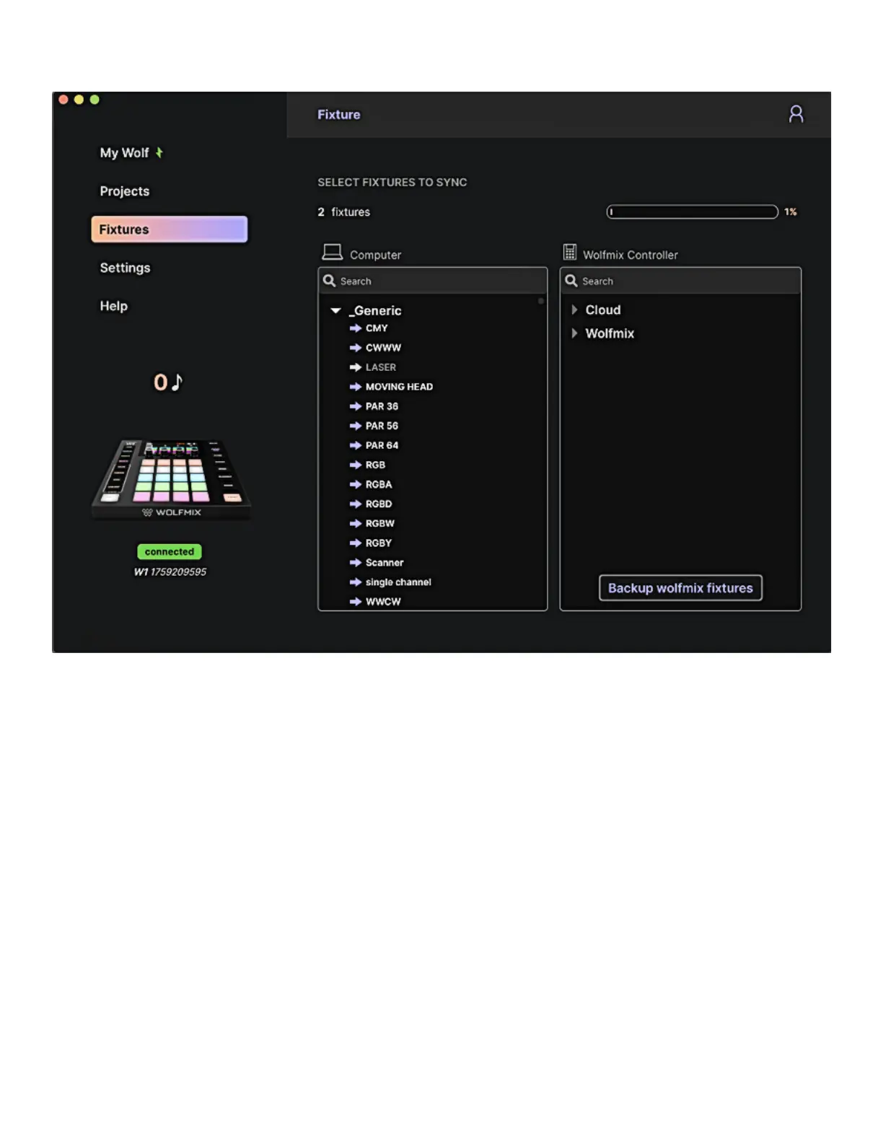Viewport: 883px width, 1143px height.
Task: Select the RGBW fixture name
Action: point(380,523)
